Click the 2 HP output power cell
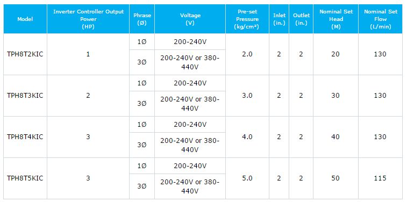This screenshot has width=407, height=202. click(88, 96)
